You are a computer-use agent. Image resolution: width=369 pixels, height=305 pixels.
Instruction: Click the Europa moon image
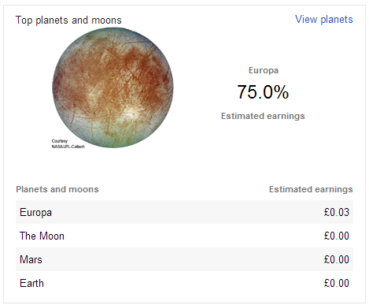pyautogui.click(x=113, y=87)
